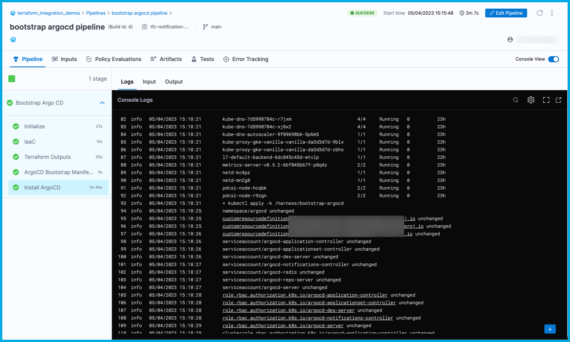Viewport: 570px width, 342px height.
Task: Open console log settings gear
Action: tap(531, 100)
